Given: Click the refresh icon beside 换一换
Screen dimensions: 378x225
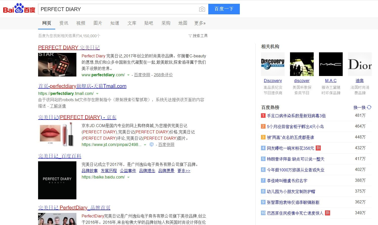Looking at the screenshot, I should [x=369, y=107].
